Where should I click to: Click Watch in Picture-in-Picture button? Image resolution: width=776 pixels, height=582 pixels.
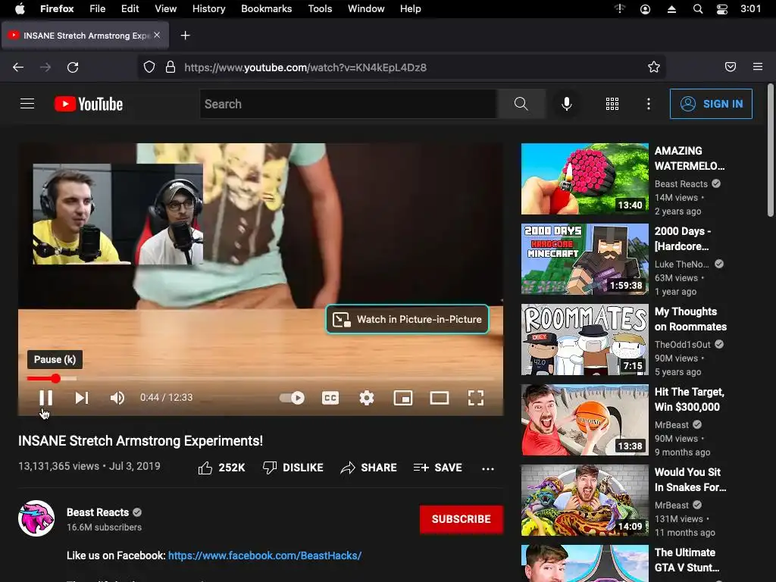[x=407, y=319]
